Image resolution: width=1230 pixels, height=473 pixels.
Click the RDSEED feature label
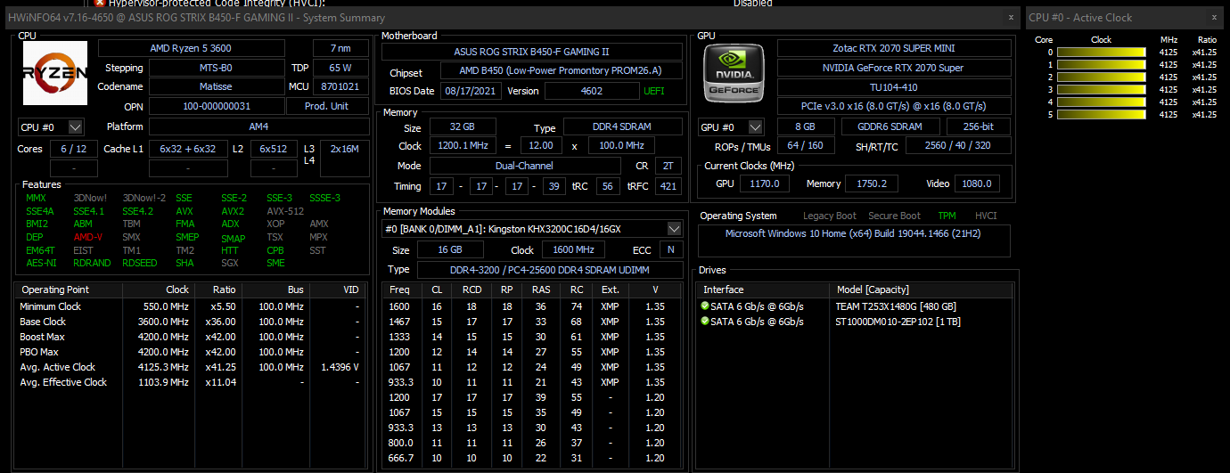[x=139, y=263]
